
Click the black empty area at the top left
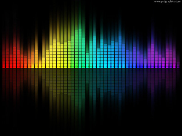pyautogui.click(x=18, y=12)
